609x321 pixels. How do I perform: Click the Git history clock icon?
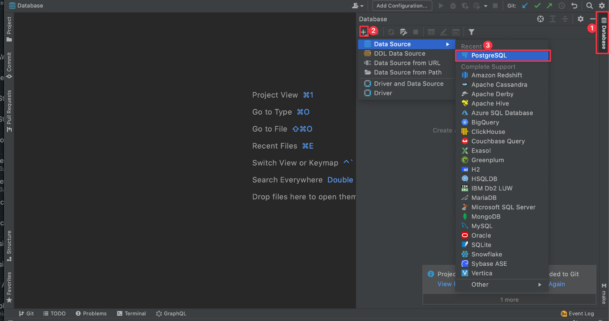pyautogui.click(x=562, y=6)
